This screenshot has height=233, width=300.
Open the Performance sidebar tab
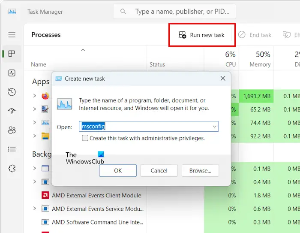coord(12,73)
